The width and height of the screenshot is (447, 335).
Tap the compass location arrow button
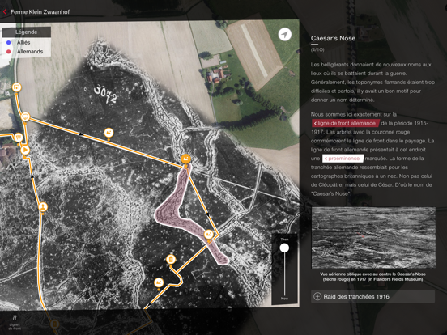click(284, 35)
